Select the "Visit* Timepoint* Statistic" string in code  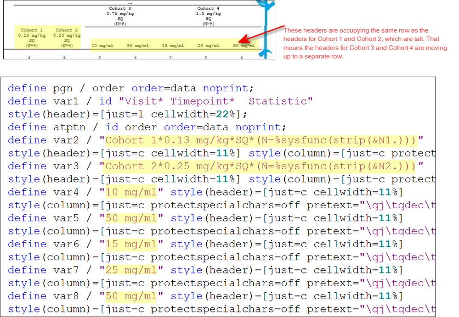pyautogui.click(x=216, y=101)
